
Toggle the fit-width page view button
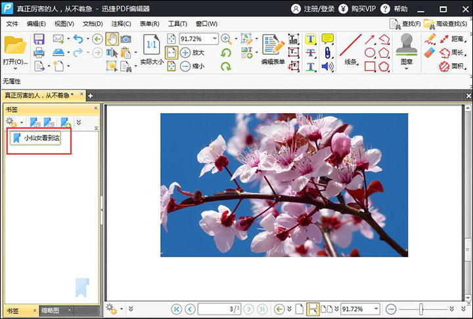171,53
